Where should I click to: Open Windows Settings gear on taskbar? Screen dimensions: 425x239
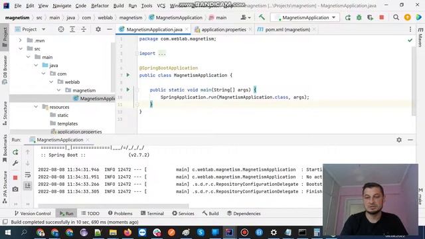(x=274, y=232)
